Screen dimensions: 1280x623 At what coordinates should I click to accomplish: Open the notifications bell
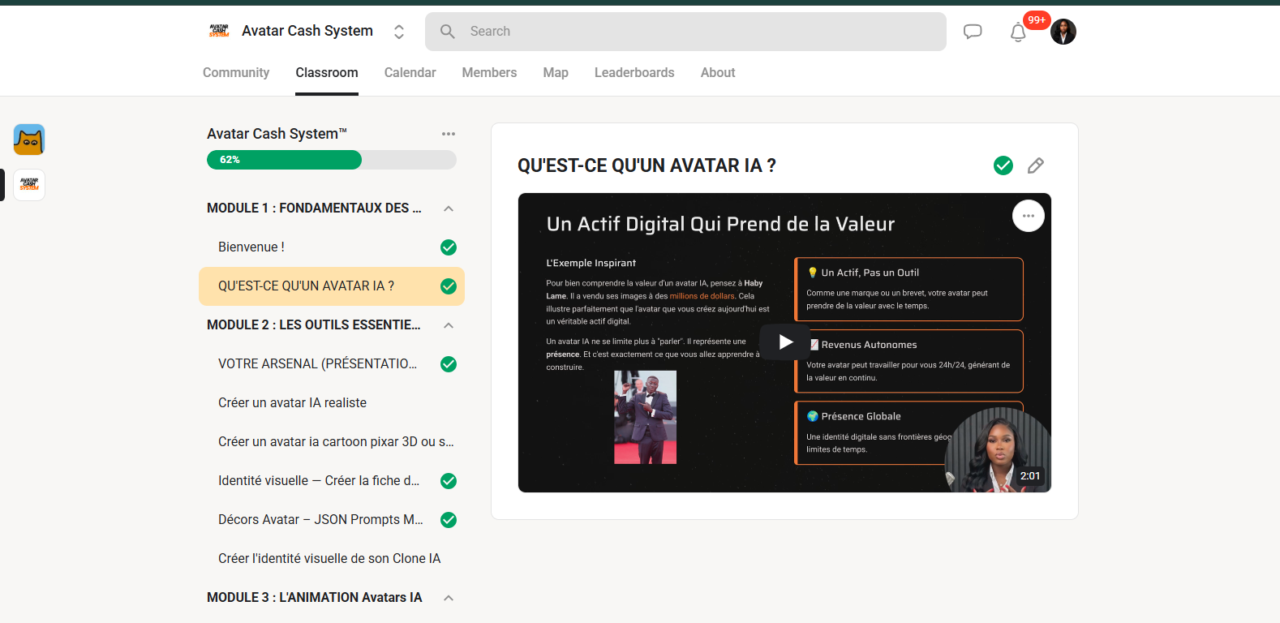click(1018, 32)
